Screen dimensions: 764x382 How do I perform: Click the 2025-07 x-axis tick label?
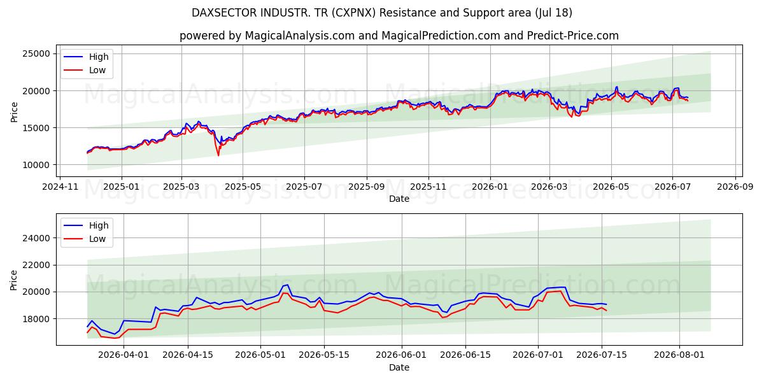[304, 187]
